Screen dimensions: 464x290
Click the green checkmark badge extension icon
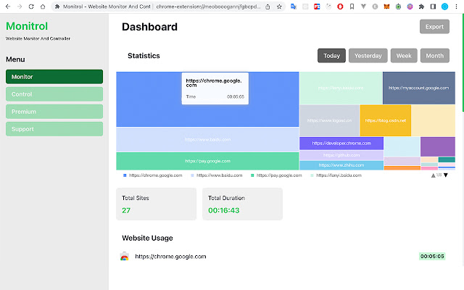click(x=398, y=7)
